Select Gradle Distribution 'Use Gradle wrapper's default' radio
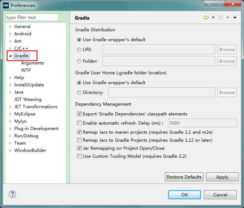Viewport: 244px width, 208px height. (79, 40)
